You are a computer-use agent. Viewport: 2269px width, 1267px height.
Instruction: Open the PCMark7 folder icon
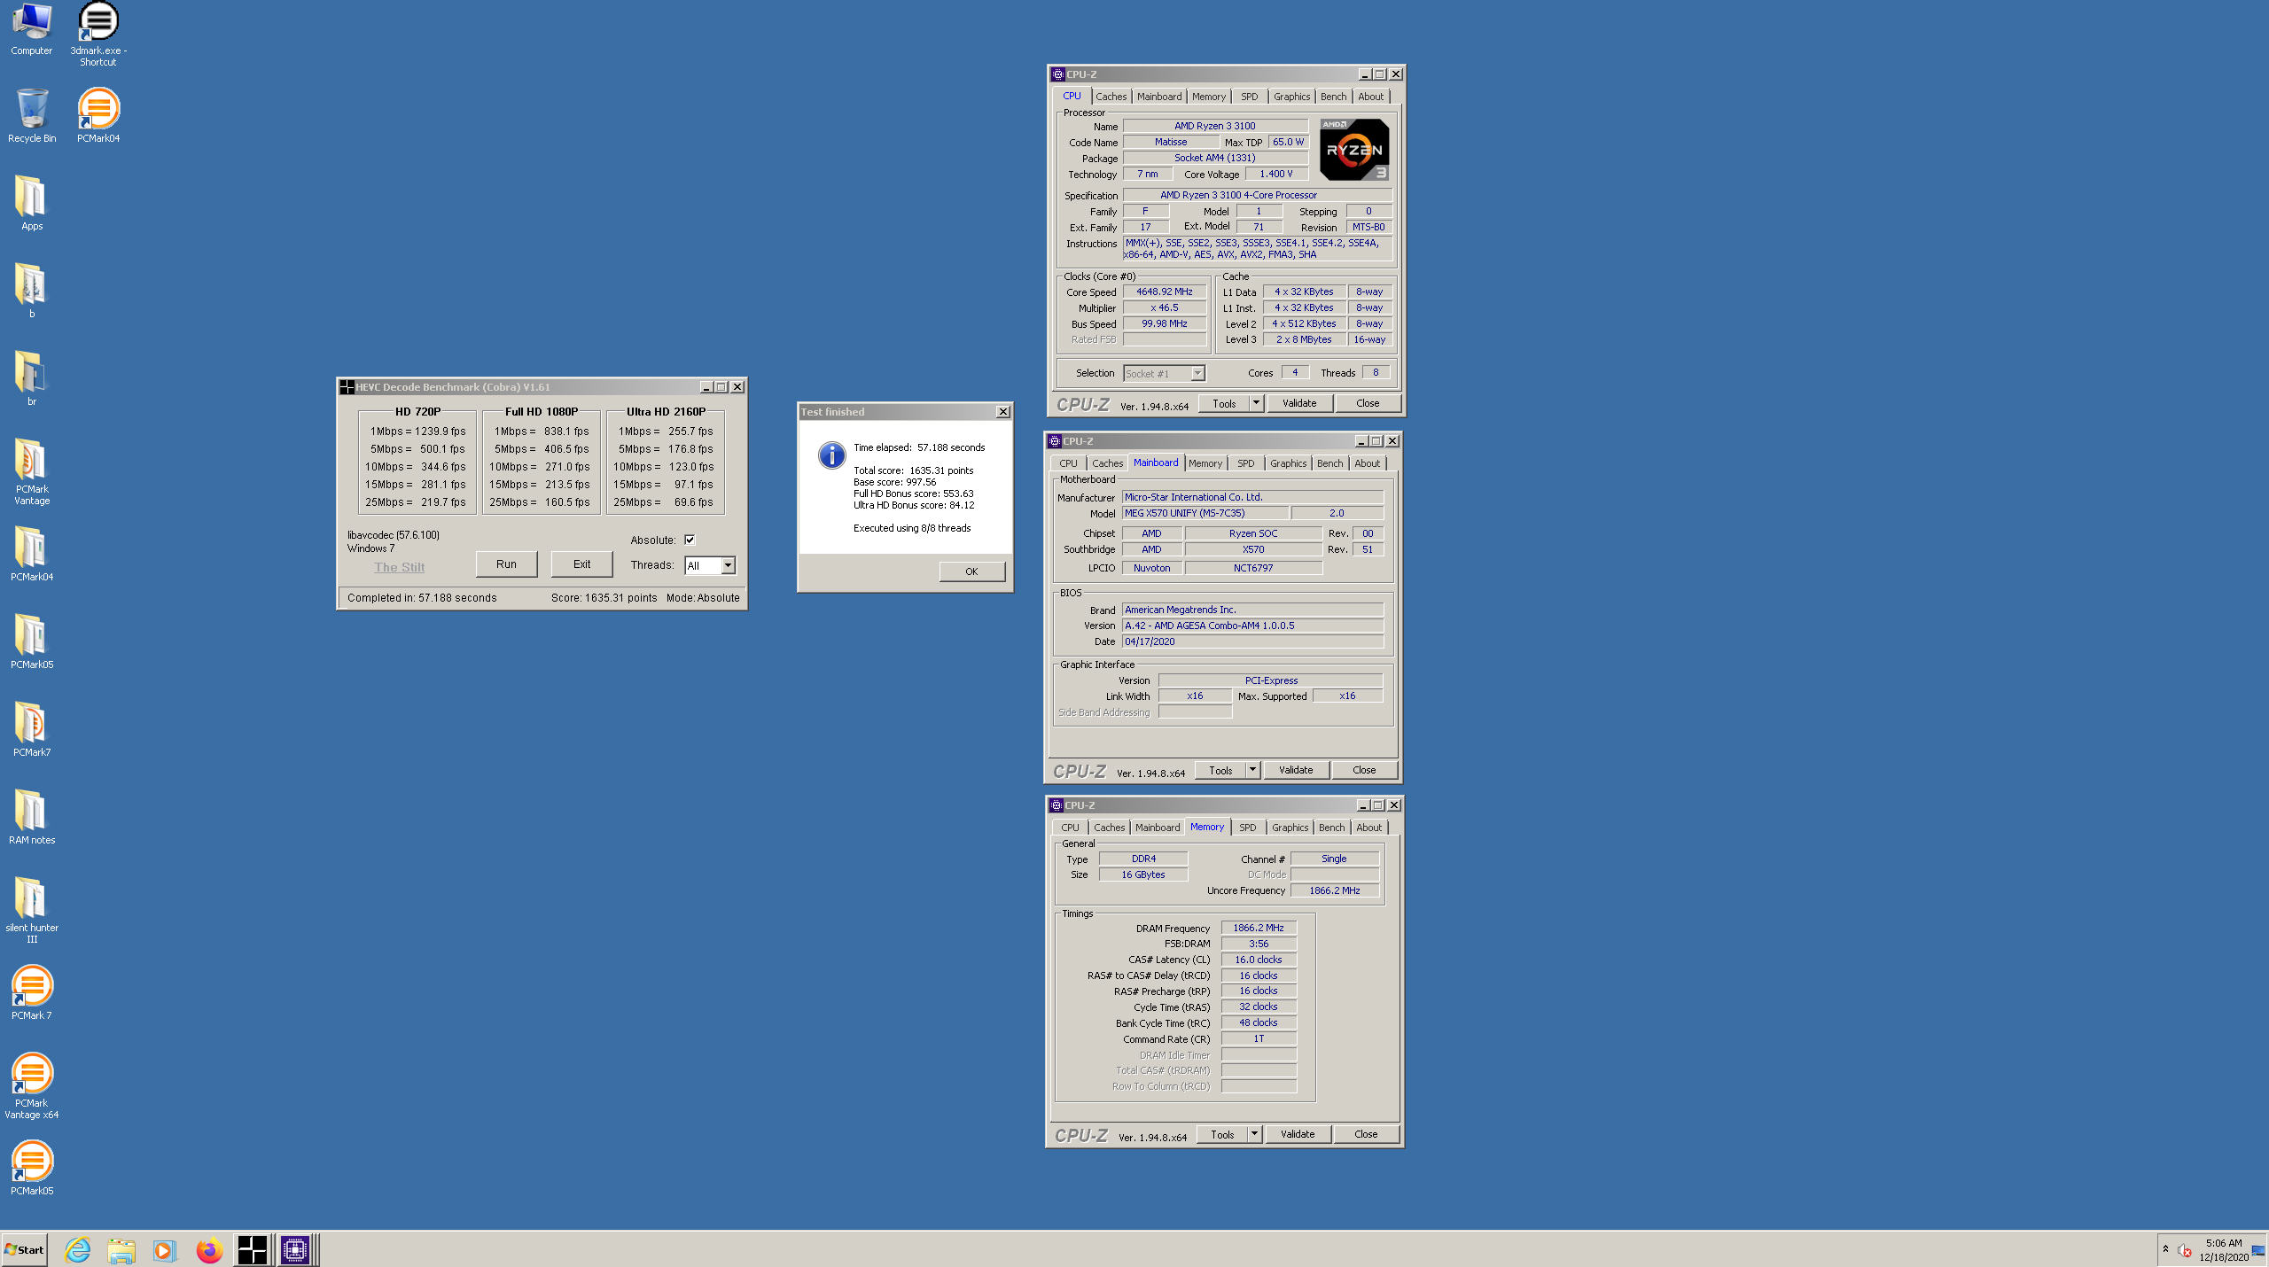click(x=32, y=728)
